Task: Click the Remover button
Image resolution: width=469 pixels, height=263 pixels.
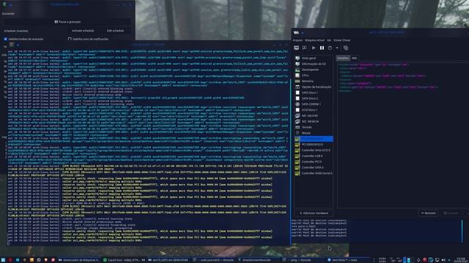Action: [428, 213]
